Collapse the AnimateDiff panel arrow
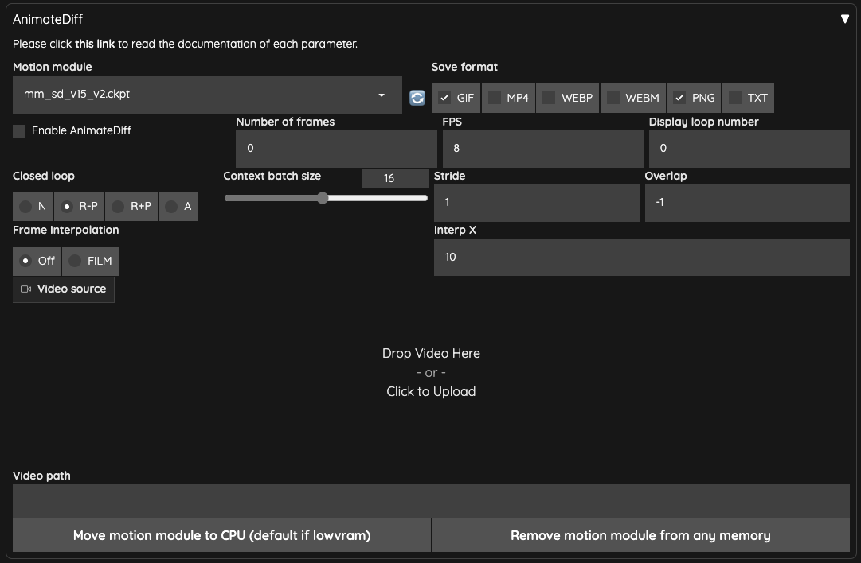This screenshot has height=563, width=861. [845, 18]
